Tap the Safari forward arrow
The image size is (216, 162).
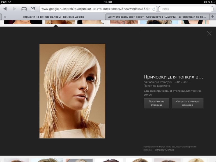click(x=15, y=9)
